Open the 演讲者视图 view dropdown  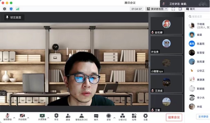click(156, 9)
